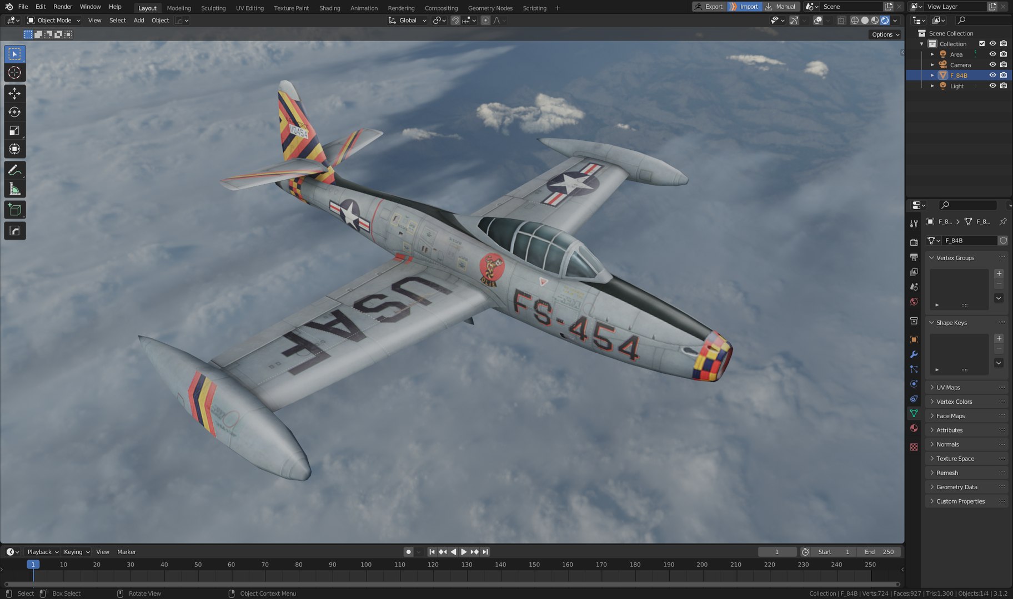Open the viewport Options dropdown
Screen dimensions: 1013x599
click(x=885, y=34)
